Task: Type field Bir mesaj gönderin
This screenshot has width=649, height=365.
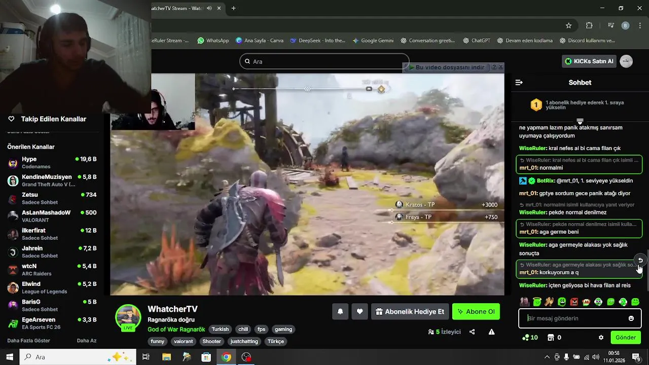Action: tap(580, 318)
